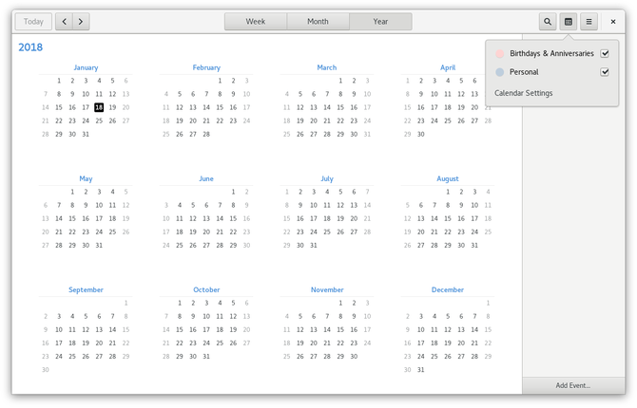This screenshot has width=637, height=408.
Task: Click the August month title
Action: (x=448, y=178)
